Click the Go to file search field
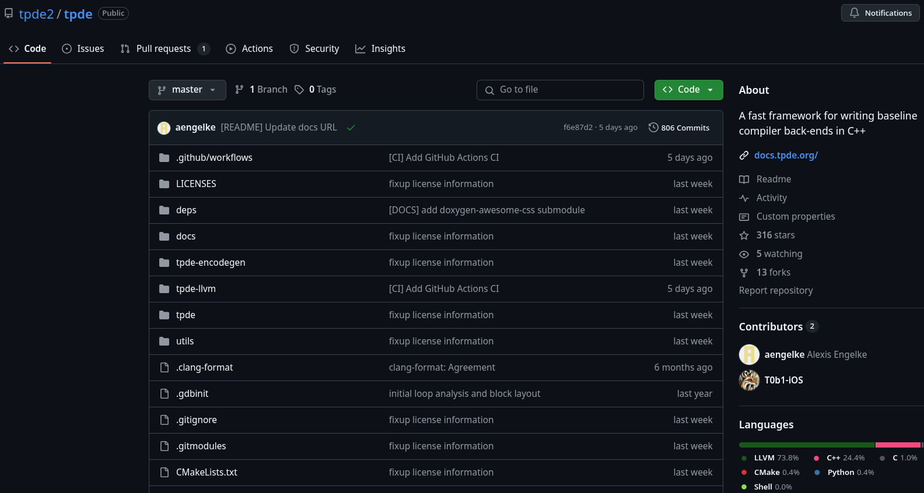The image size is (924, 493). (560, 90)
